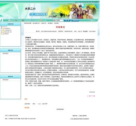Click the 学校概况 link in the bottom left panel

pos(5,80)
